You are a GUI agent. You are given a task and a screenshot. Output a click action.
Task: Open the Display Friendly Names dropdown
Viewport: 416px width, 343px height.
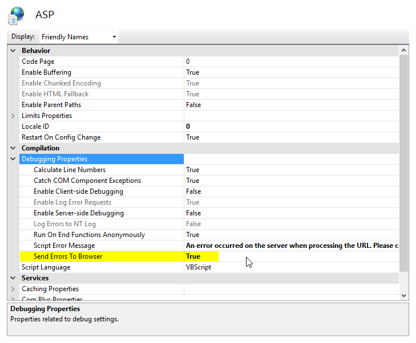tap(78, 37)
